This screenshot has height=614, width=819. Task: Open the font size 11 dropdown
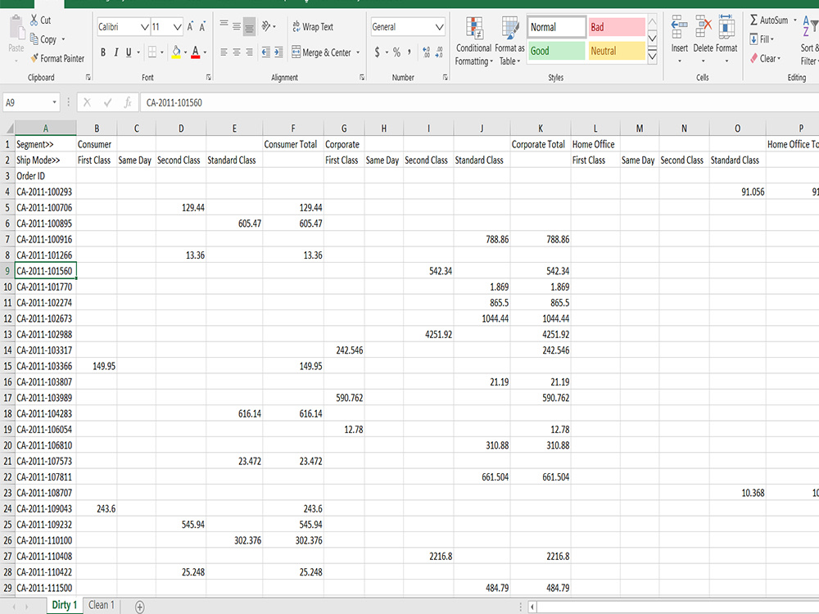coord(177,27)
